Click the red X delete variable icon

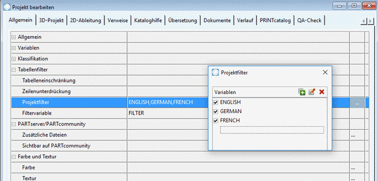(x=322, y=92)
